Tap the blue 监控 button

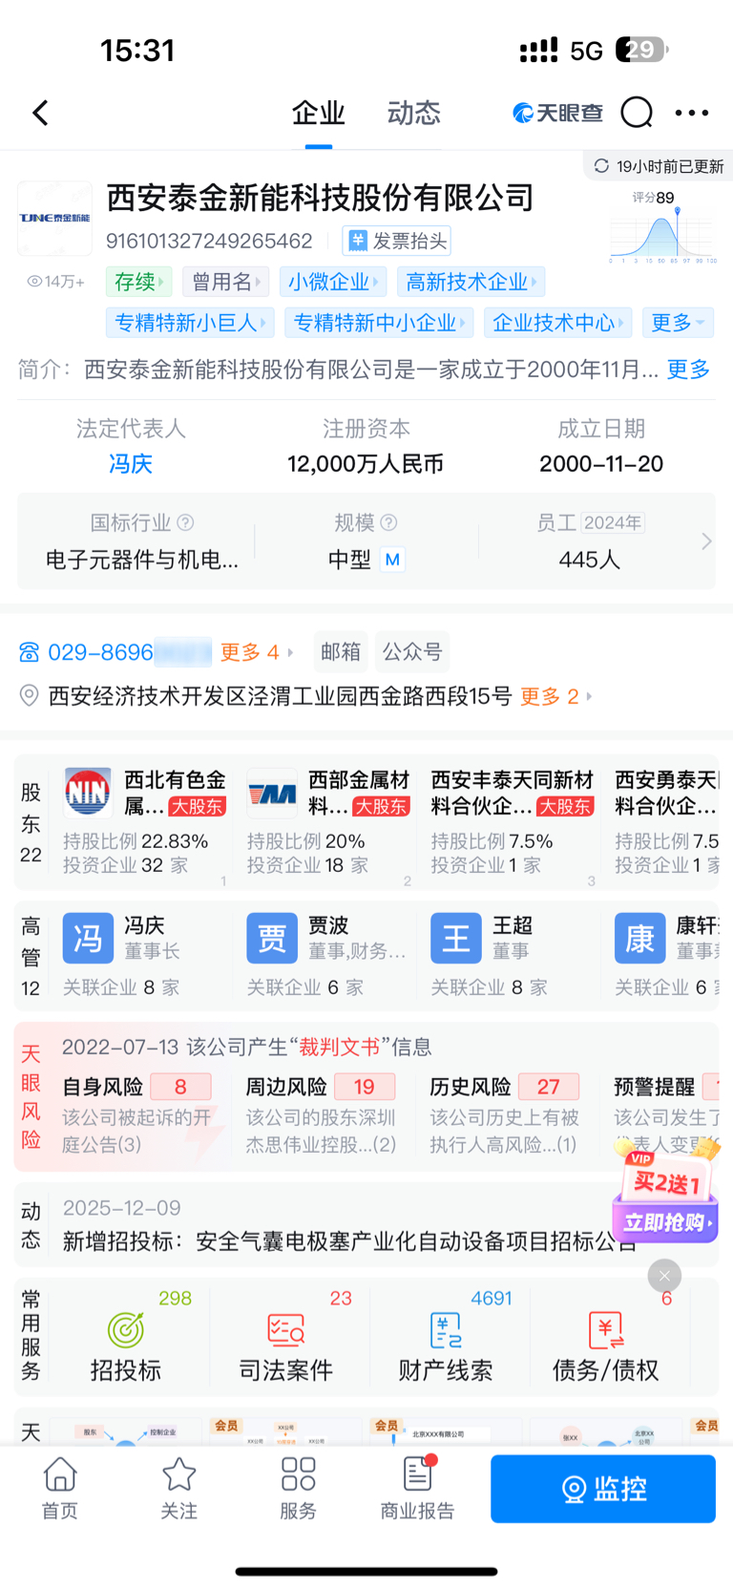pyautogui.click(x=603, y=1489)
